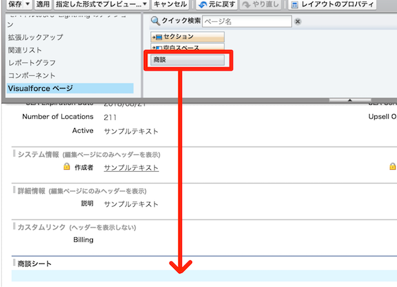Select Visualforce ページ category
The image size is (397, 287).
[x=70, y=88]
